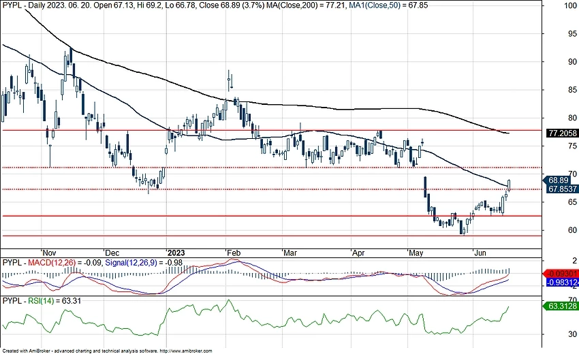579x354 pixels.
Task: Click the 77.2058 price tag on axis
Action: (562, 133)
